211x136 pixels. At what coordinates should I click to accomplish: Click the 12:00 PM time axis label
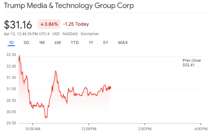[x=89, y=128]
